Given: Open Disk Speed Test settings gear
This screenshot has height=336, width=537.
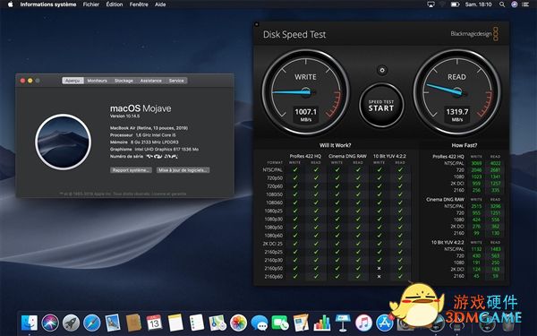Looking at the screenshot, I should point(382,70).
